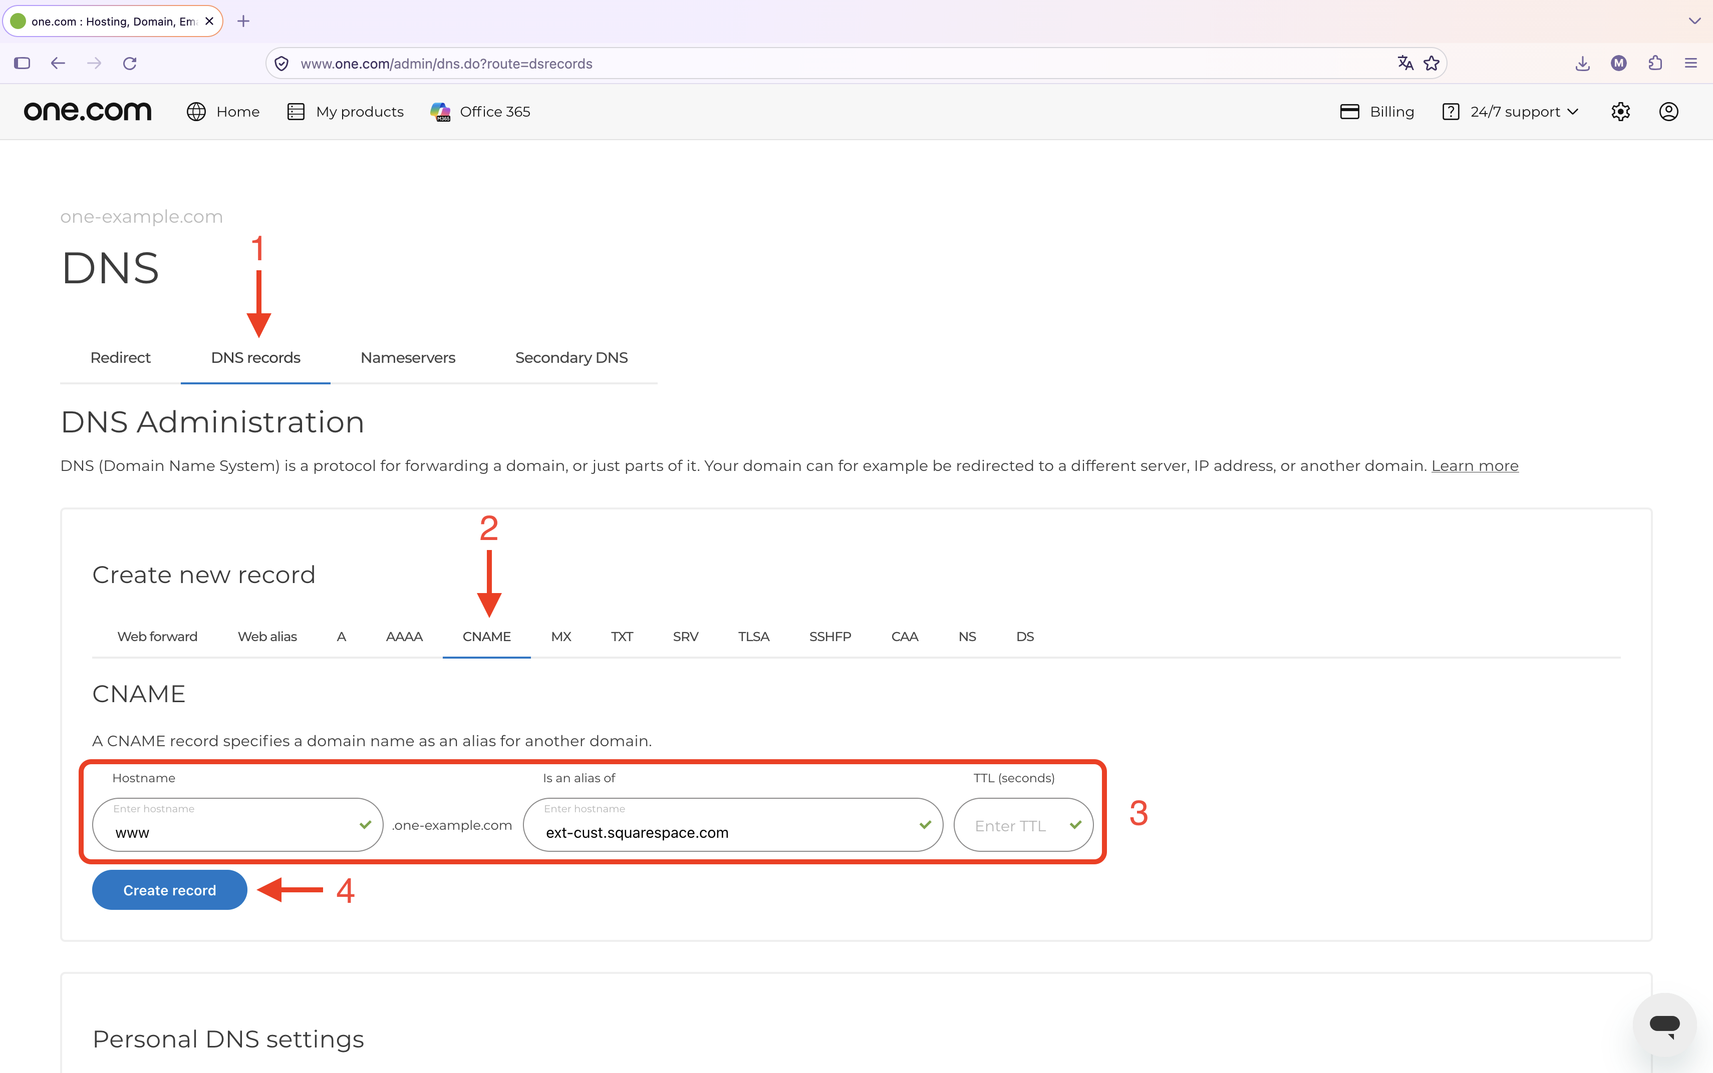Click the browser address bar URL
The height and width of the screenshot is (1073, 1713).
446,64
